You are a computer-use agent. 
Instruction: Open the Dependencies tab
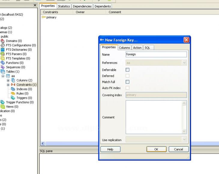click(x=82, y=6)
